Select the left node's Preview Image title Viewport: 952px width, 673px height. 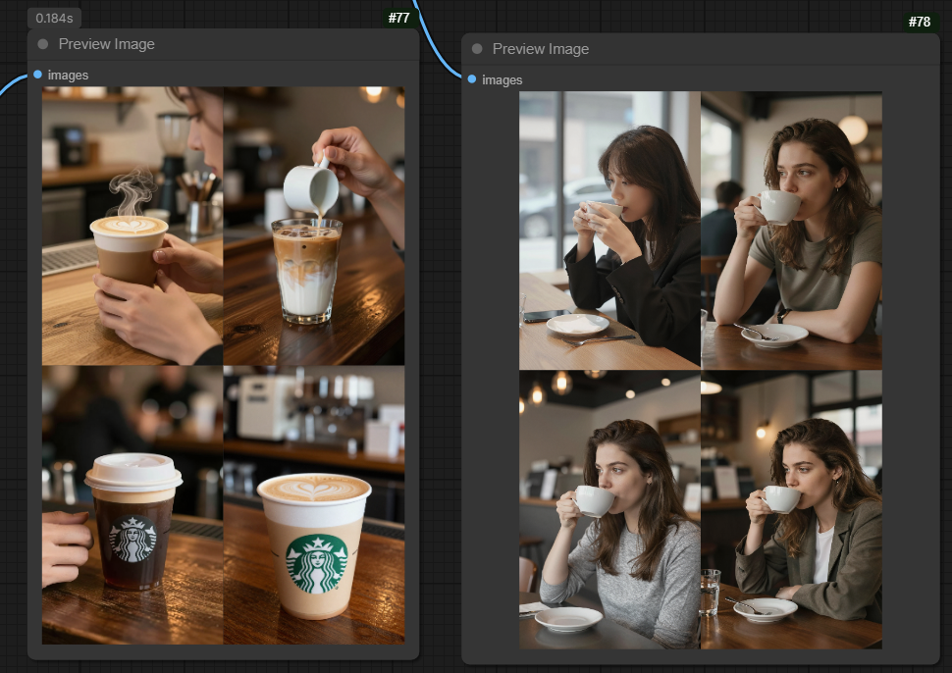coord(106,44)
